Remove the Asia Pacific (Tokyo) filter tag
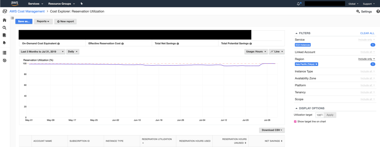 [316, 64]
